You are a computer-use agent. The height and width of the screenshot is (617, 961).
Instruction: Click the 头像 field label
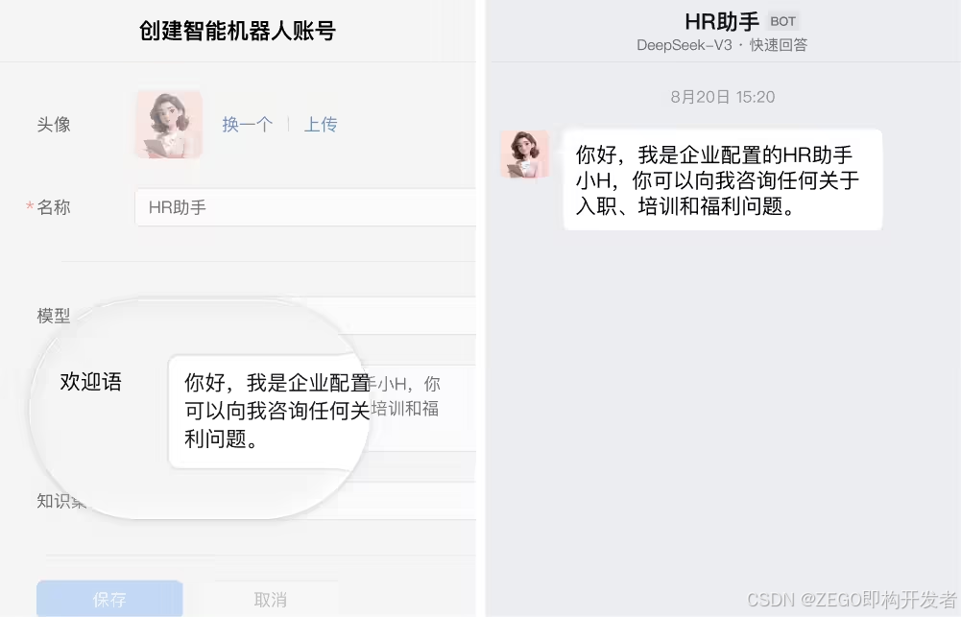point(54,125)
